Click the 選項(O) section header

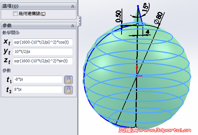[39, 6]
